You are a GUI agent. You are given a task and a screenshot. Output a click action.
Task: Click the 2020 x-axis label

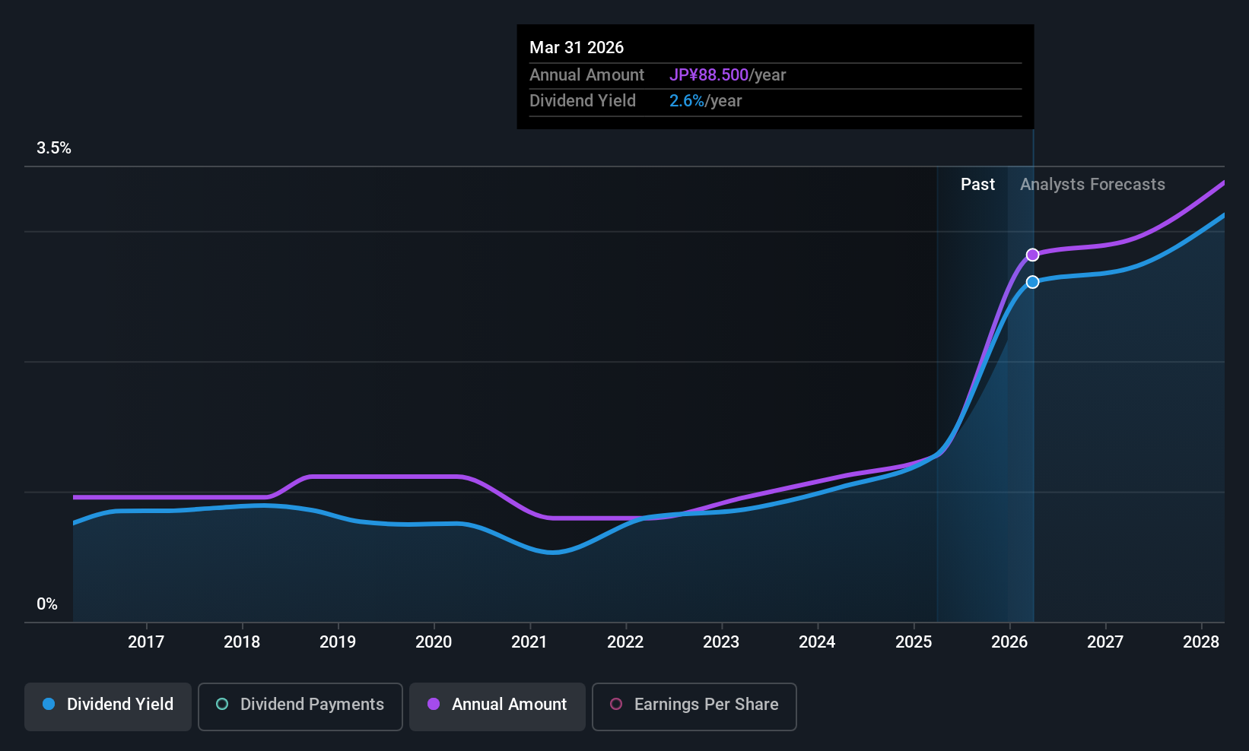(x=434, y=642)
